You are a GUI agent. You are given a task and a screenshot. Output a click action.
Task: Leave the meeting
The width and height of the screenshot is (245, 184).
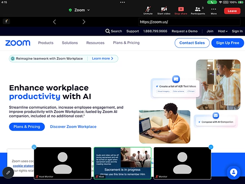coord(232,11)
